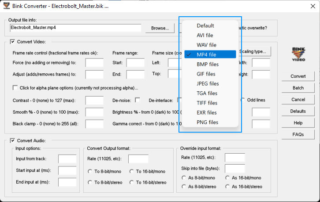Click the Bink title bar icon
Image resolution: width=320 pixels, height=202 pixels.
6,6
